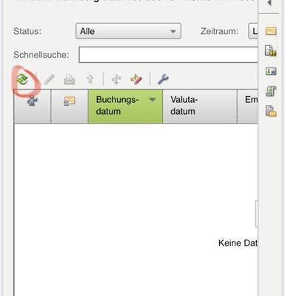285x296 pixels.
Task: Click the scroll document sidebar icon
Action: [x=271, y=91]
